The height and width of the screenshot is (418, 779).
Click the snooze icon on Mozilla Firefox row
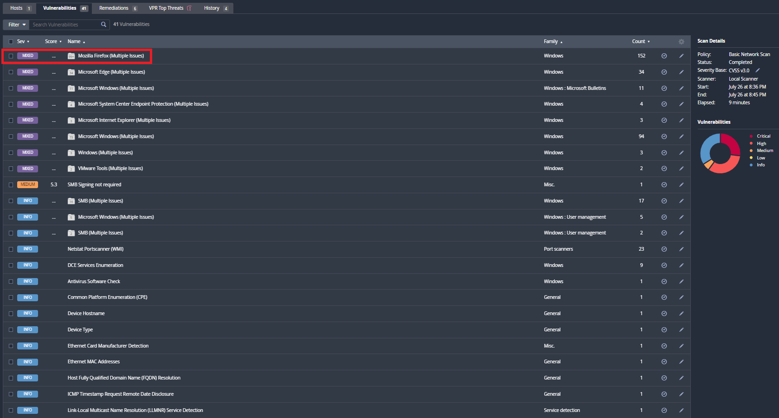[664, 56]
